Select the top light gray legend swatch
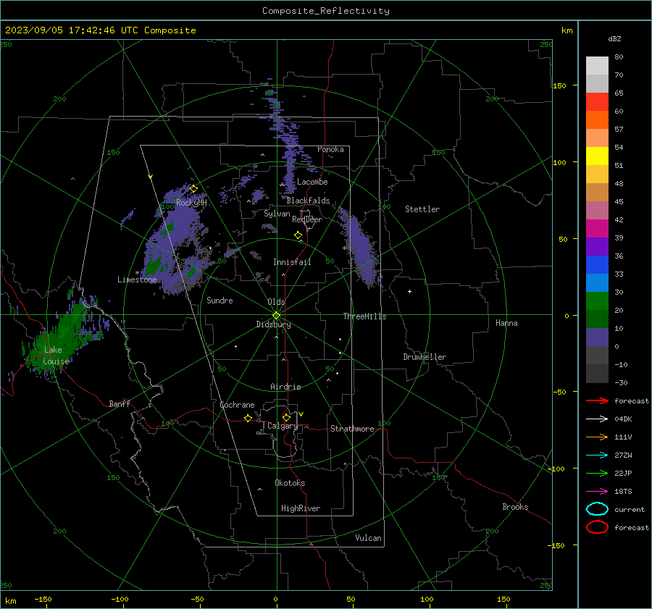652x609 pixels. pos(597,66)
